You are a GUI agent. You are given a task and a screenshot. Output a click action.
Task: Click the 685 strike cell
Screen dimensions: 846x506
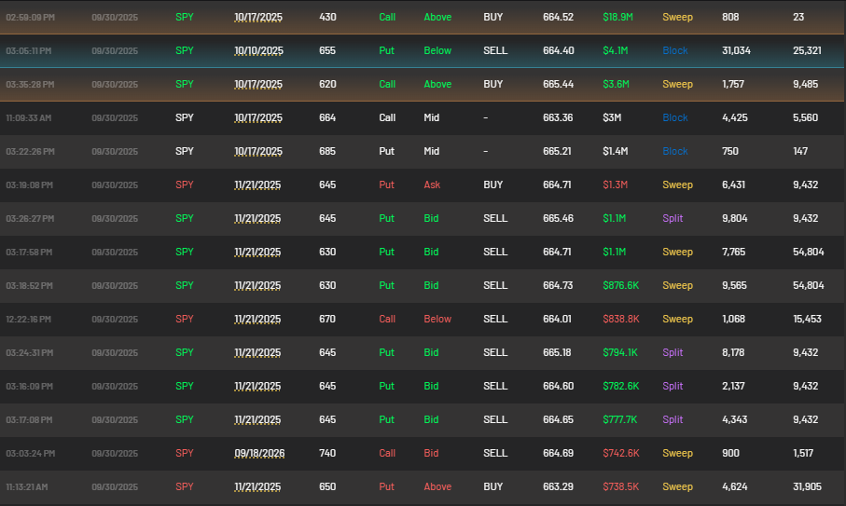click(x=327, y=151)
